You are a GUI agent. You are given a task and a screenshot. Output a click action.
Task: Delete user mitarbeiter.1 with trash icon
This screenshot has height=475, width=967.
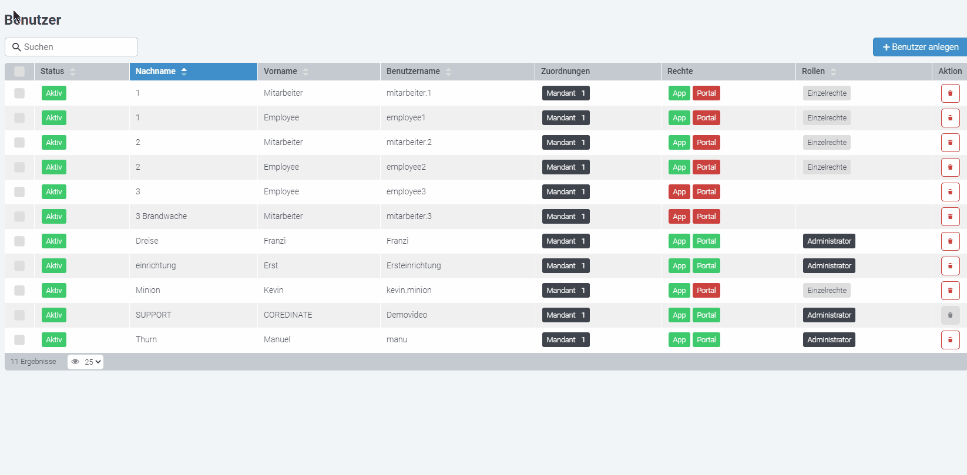click(x=950, y=93)
